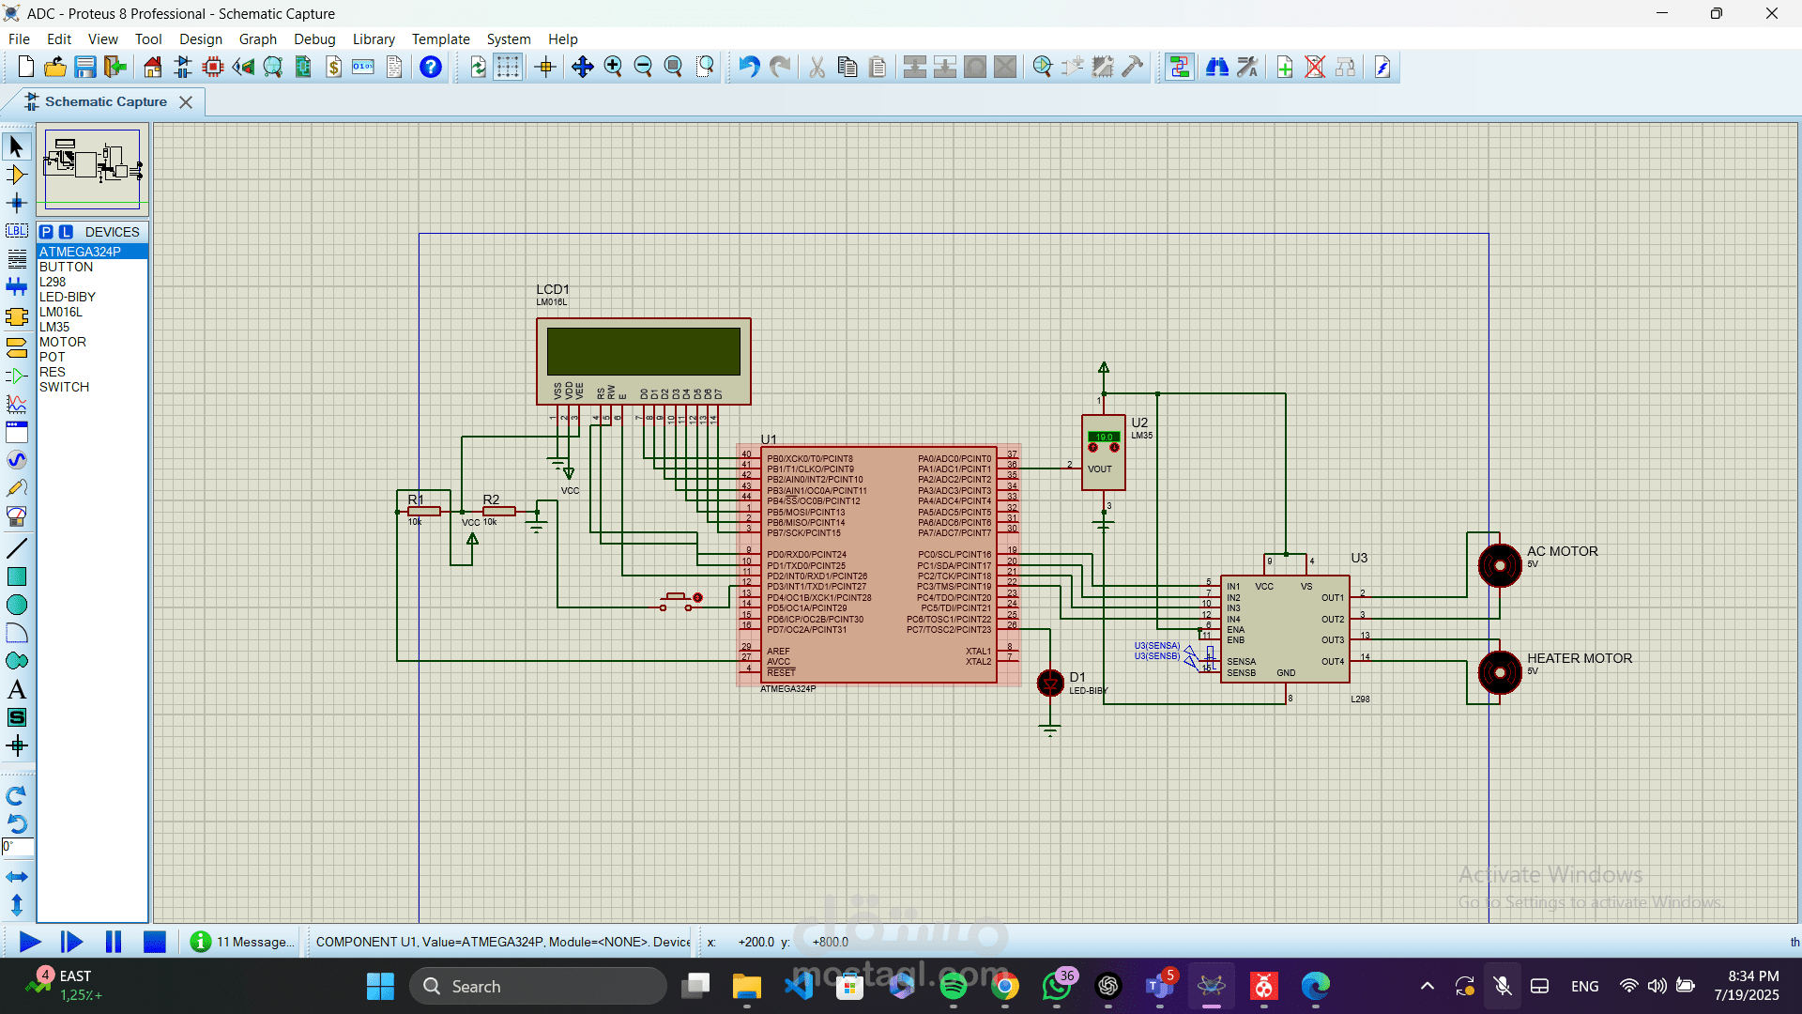Click the horizontal X-Mirror button
This screenshot has height=1014, width=1802.
(x=16, y=877)
